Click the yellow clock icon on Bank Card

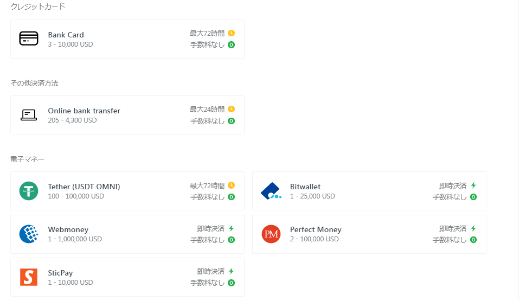click(232, 33)
